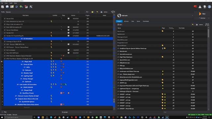The height and width of the screenshot is (119, 212).
Task: Click Windows Start button
Action: [x=2, y=117]
